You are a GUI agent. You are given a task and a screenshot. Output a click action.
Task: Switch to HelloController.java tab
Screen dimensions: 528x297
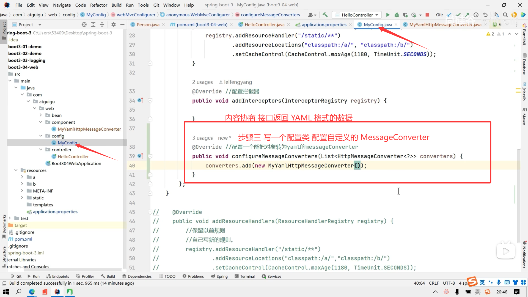click(x=264, y=24)
